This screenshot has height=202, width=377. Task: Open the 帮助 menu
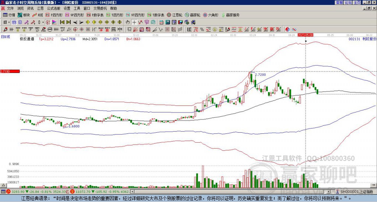coord(113,8)
